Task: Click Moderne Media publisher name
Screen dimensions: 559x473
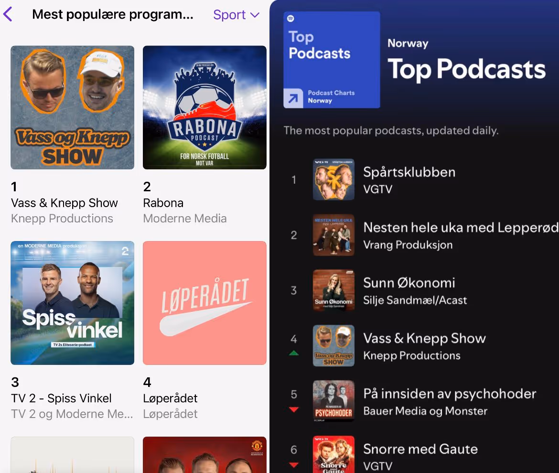Action: point(185,219)
